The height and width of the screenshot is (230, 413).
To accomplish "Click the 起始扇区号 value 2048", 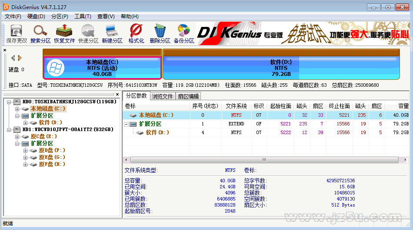I will click(x=230, y=211).
